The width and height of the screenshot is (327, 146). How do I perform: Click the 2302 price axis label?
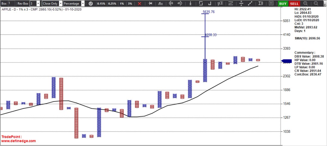pos(287,76)
